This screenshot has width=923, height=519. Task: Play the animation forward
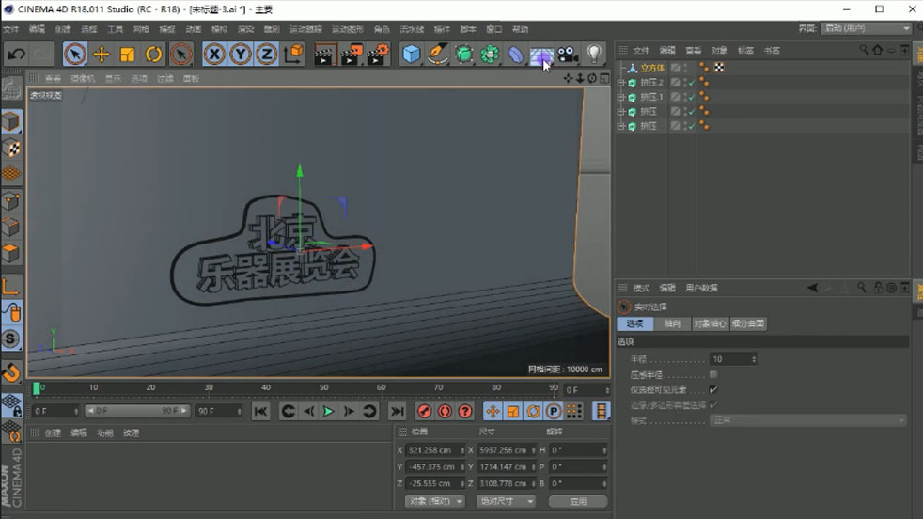pyautogui.click(x=328, y=411)
